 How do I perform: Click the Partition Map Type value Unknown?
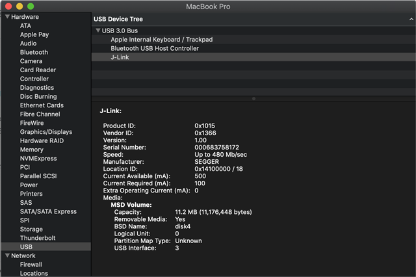point(188,241)
